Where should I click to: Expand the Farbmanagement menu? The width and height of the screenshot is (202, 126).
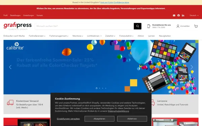pos(59,36)
